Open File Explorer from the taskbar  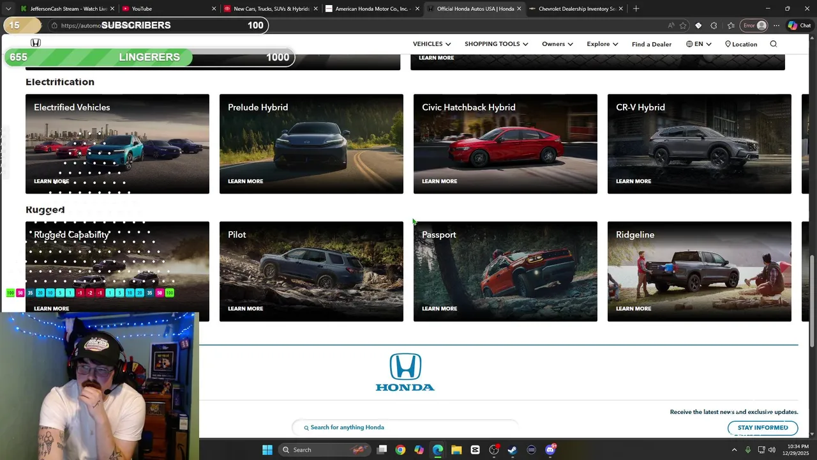click(x=456, y=450)
